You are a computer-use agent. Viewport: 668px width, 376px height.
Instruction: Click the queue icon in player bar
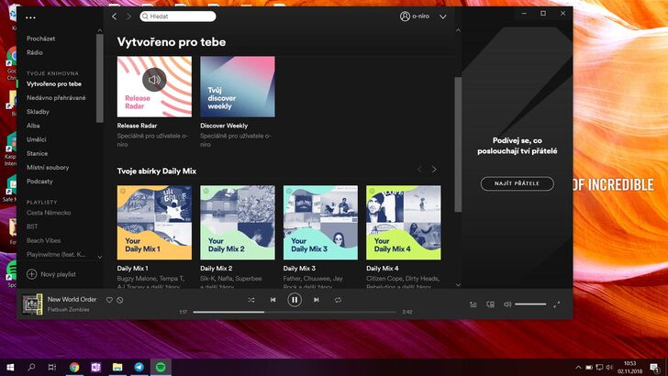pos(473,304)
